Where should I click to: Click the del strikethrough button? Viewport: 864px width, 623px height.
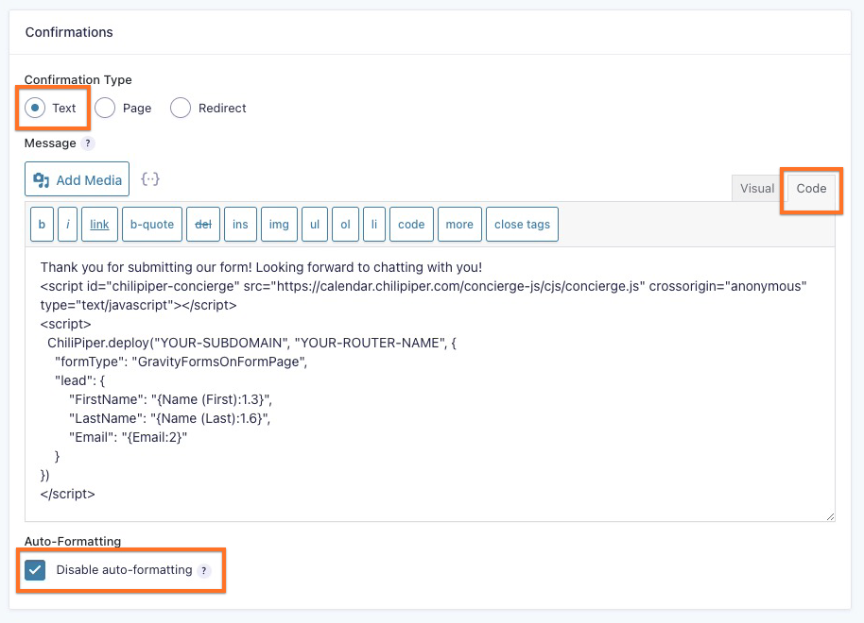point(203,225)
